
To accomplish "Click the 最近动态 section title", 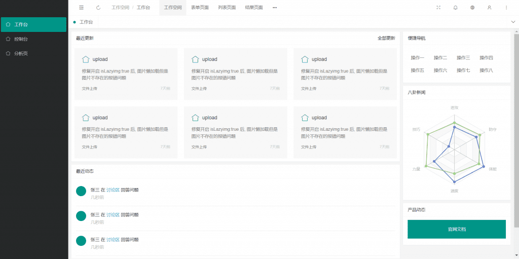I will click(x=85, y=171).
